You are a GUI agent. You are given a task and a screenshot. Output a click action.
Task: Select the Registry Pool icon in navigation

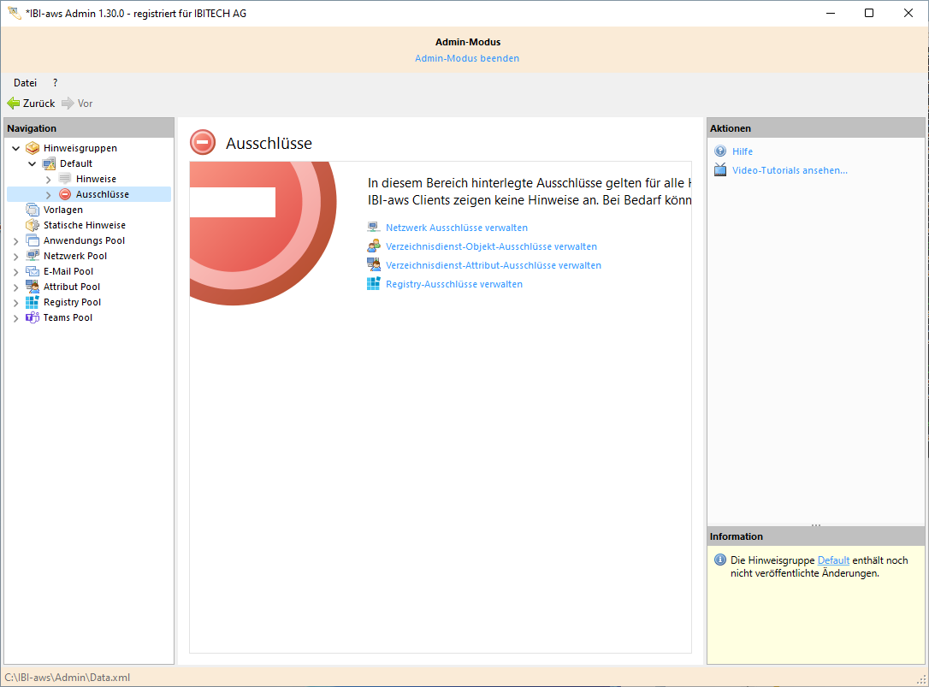33,302
